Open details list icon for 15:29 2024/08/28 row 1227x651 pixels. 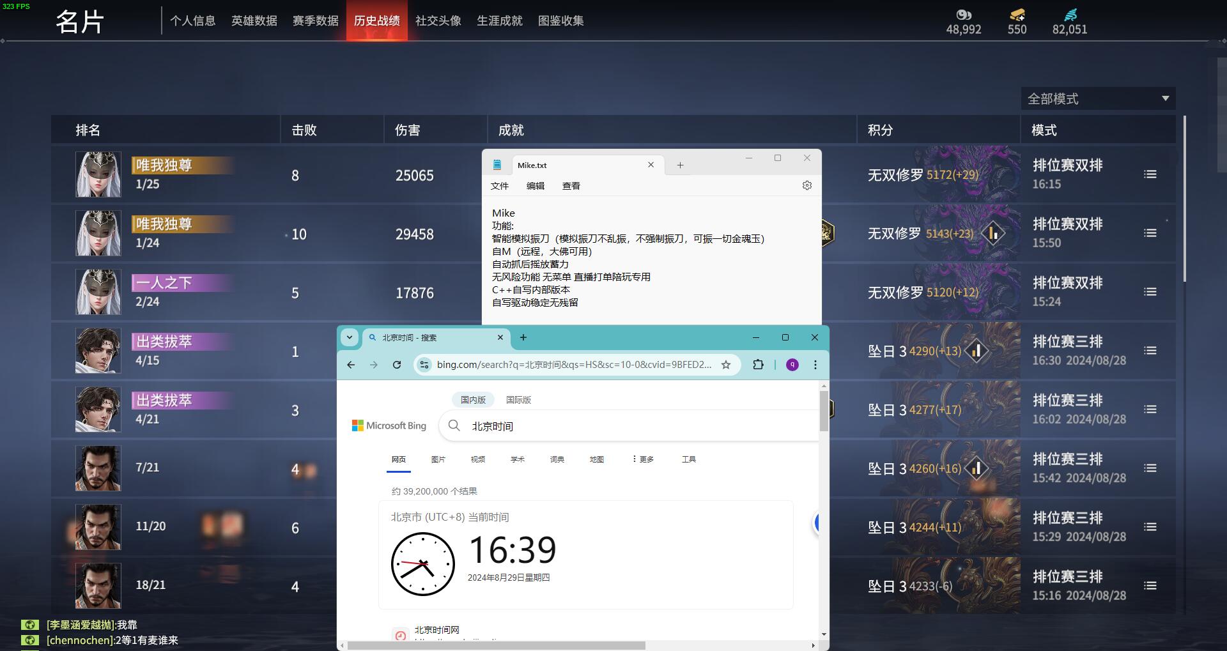pos(1150,527)
